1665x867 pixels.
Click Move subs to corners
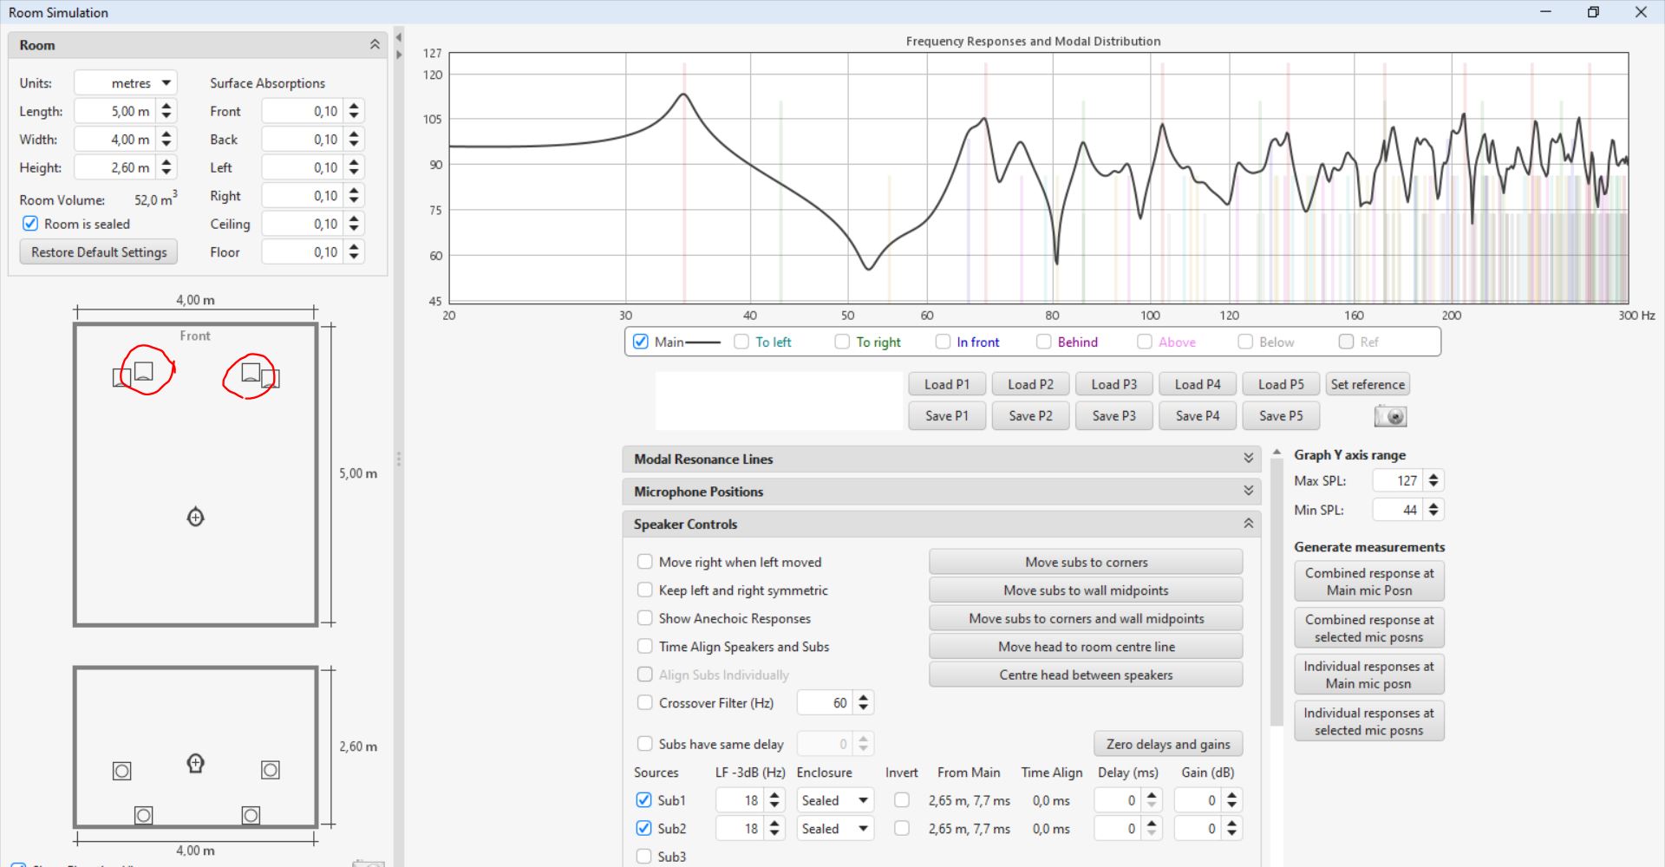tap(1086, 562)
